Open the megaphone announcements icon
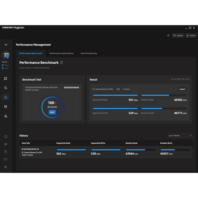This screenshot has width=198, height=198. point(6,144)
